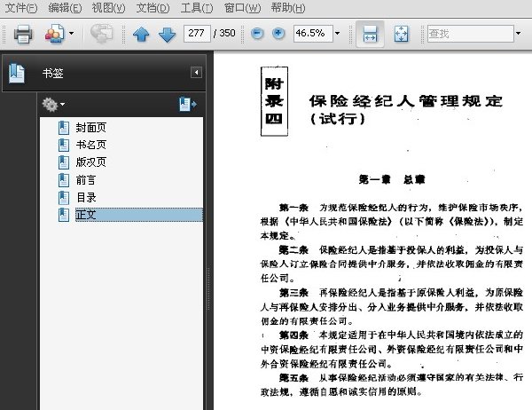Open the 视图 menu
Screen dimensions: 532x410
(x=108, y=7)
